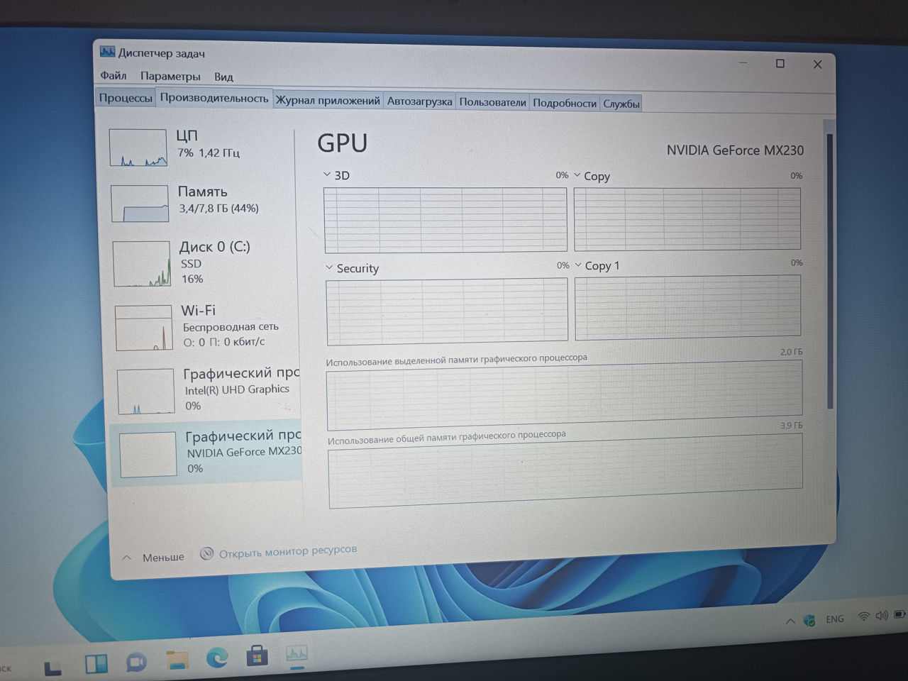908x681 pixels.
Task: Select the Wi-Fi graph thumbnail
Action: [x=144, y=328]
